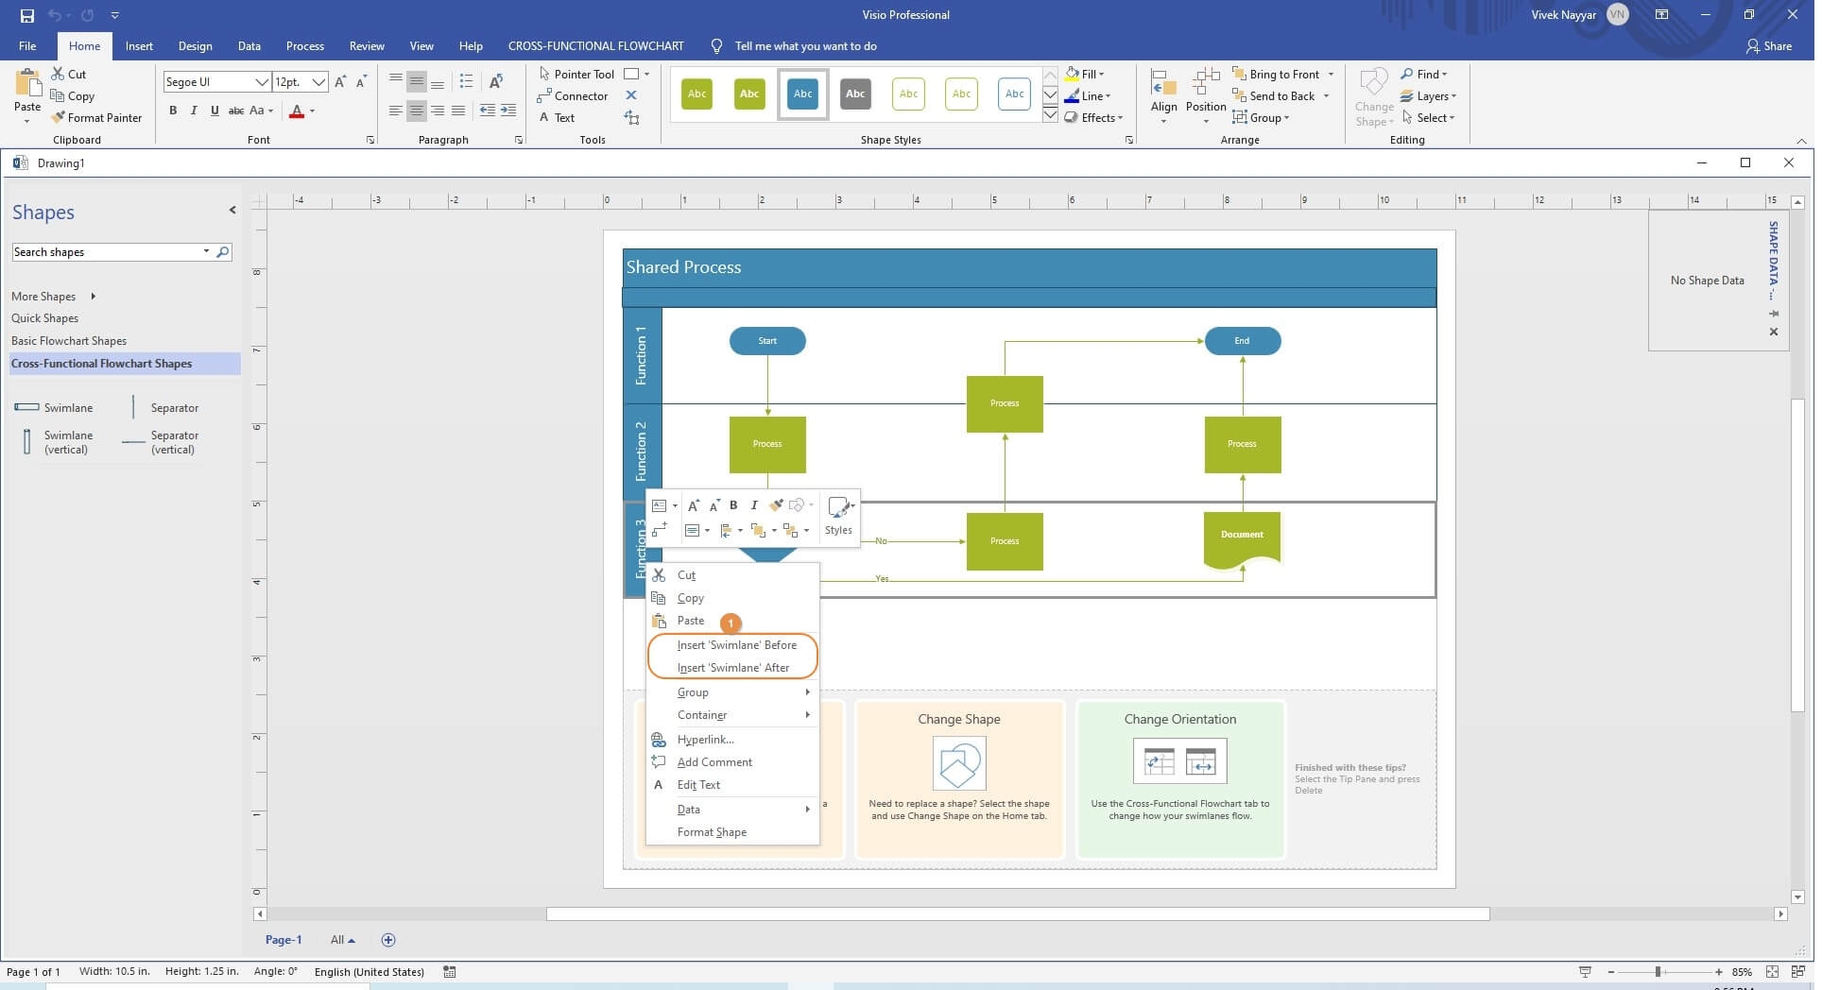
Task: Expand the More Shapes submenu
Action: pyautogui.click(x=93, y=297)
